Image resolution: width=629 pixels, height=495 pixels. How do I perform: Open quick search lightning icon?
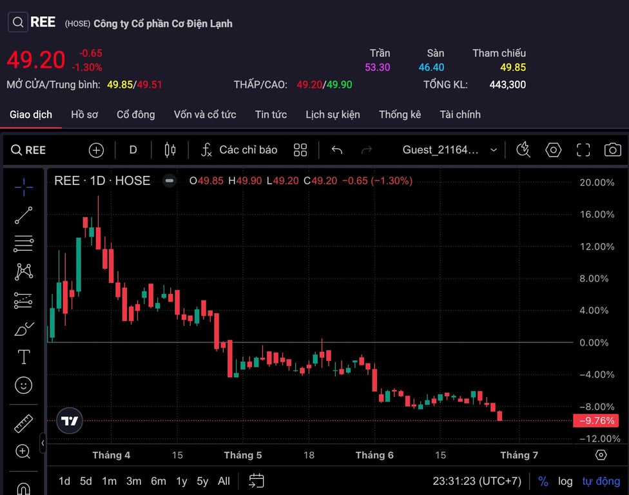523,150
